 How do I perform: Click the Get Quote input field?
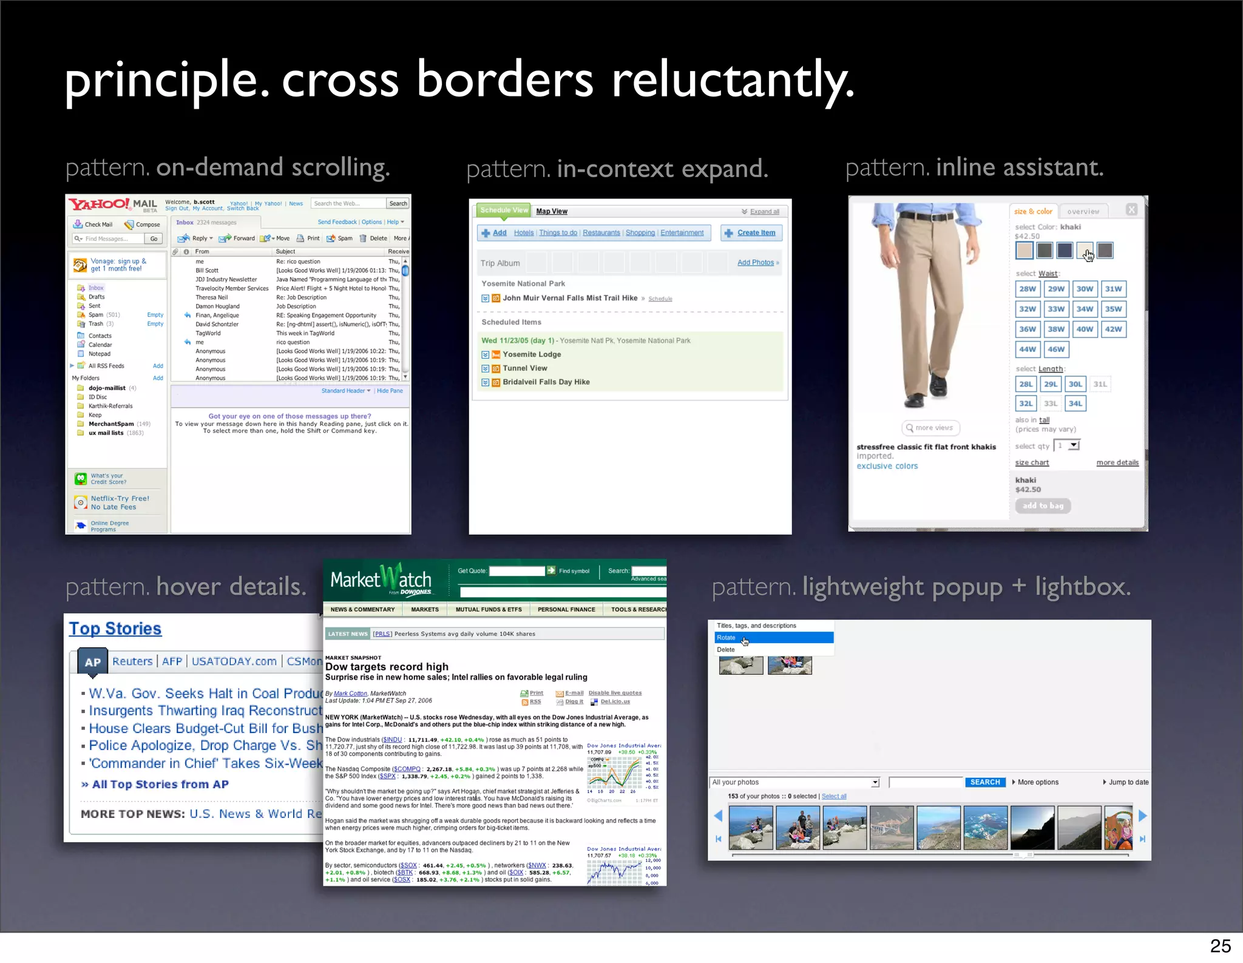pos(517,571)
